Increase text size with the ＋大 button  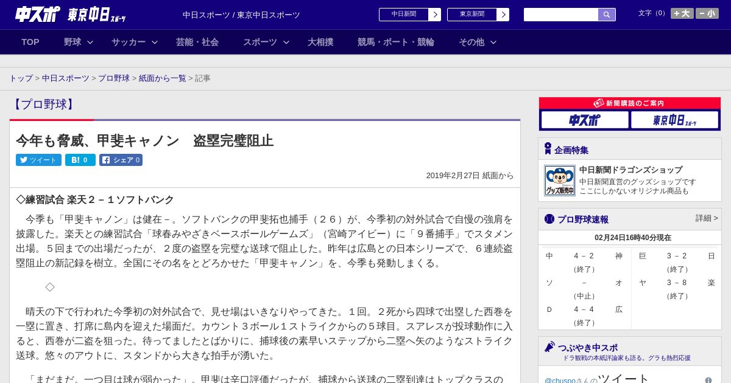pos(682,13)
